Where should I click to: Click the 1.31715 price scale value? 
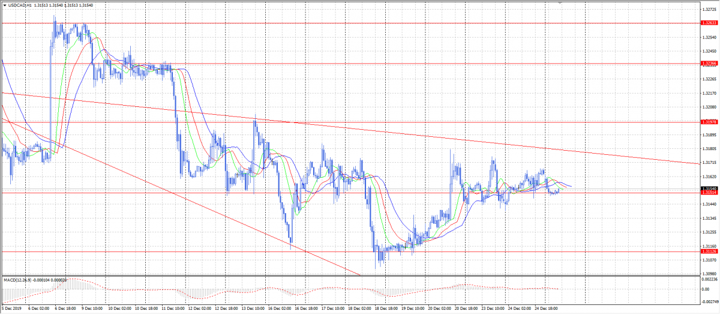709,162
